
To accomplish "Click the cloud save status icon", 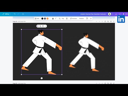I will pos(23,14).
